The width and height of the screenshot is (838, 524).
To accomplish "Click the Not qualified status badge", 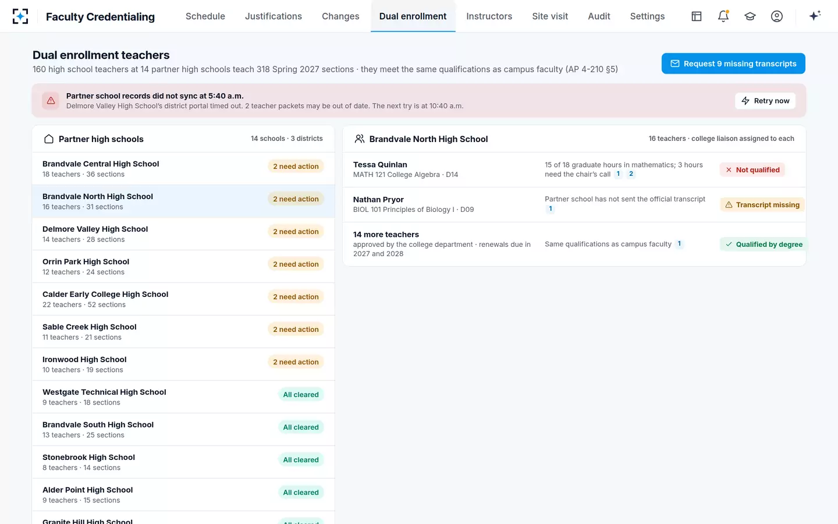I will tap(752, 170).
